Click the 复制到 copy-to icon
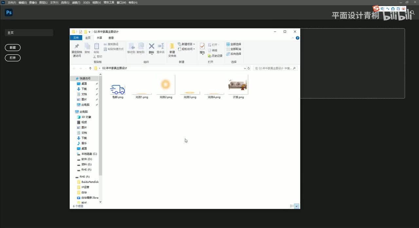 [x=141, y=47]
